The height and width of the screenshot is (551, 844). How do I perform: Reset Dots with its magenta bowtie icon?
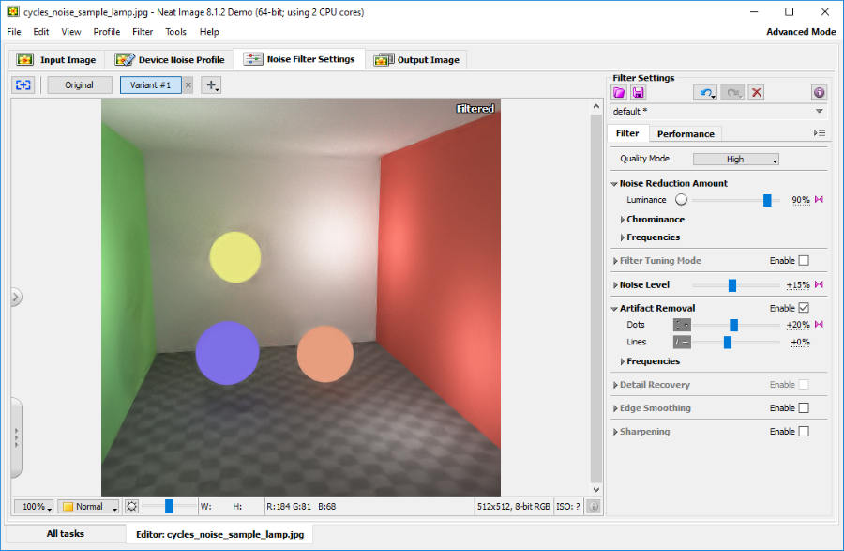pos(819,324)
